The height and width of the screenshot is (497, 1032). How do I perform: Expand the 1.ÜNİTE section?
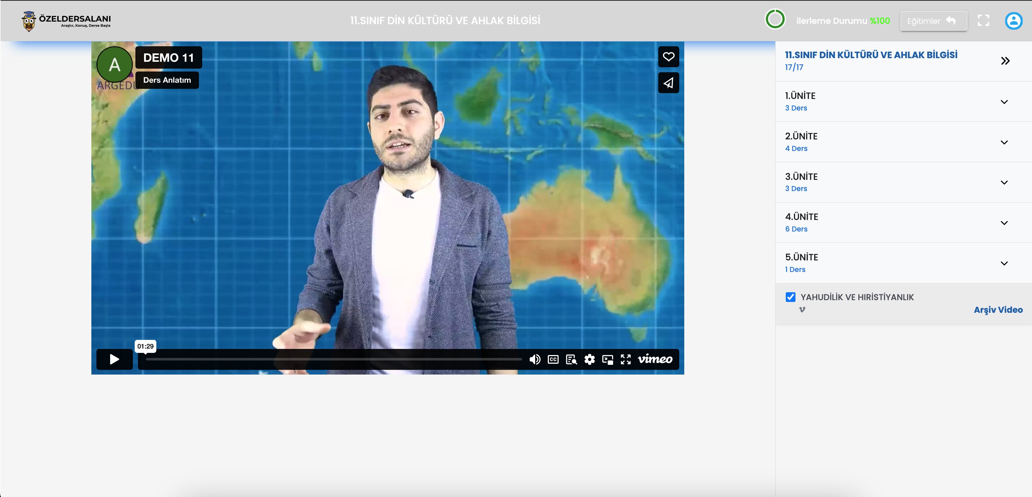[x=1003, y=102]
